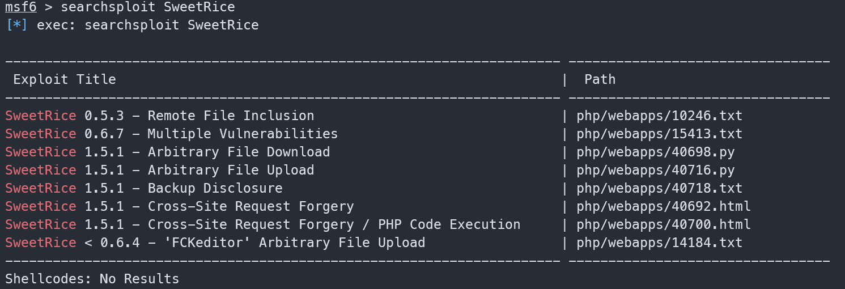Click the Exploit Title column header
The height and width of the screenshot is (289, 845).
click(x=65, y=79)
